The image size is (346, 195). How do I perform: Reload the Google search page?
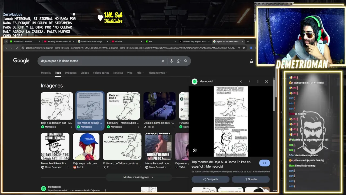(17, 48)
